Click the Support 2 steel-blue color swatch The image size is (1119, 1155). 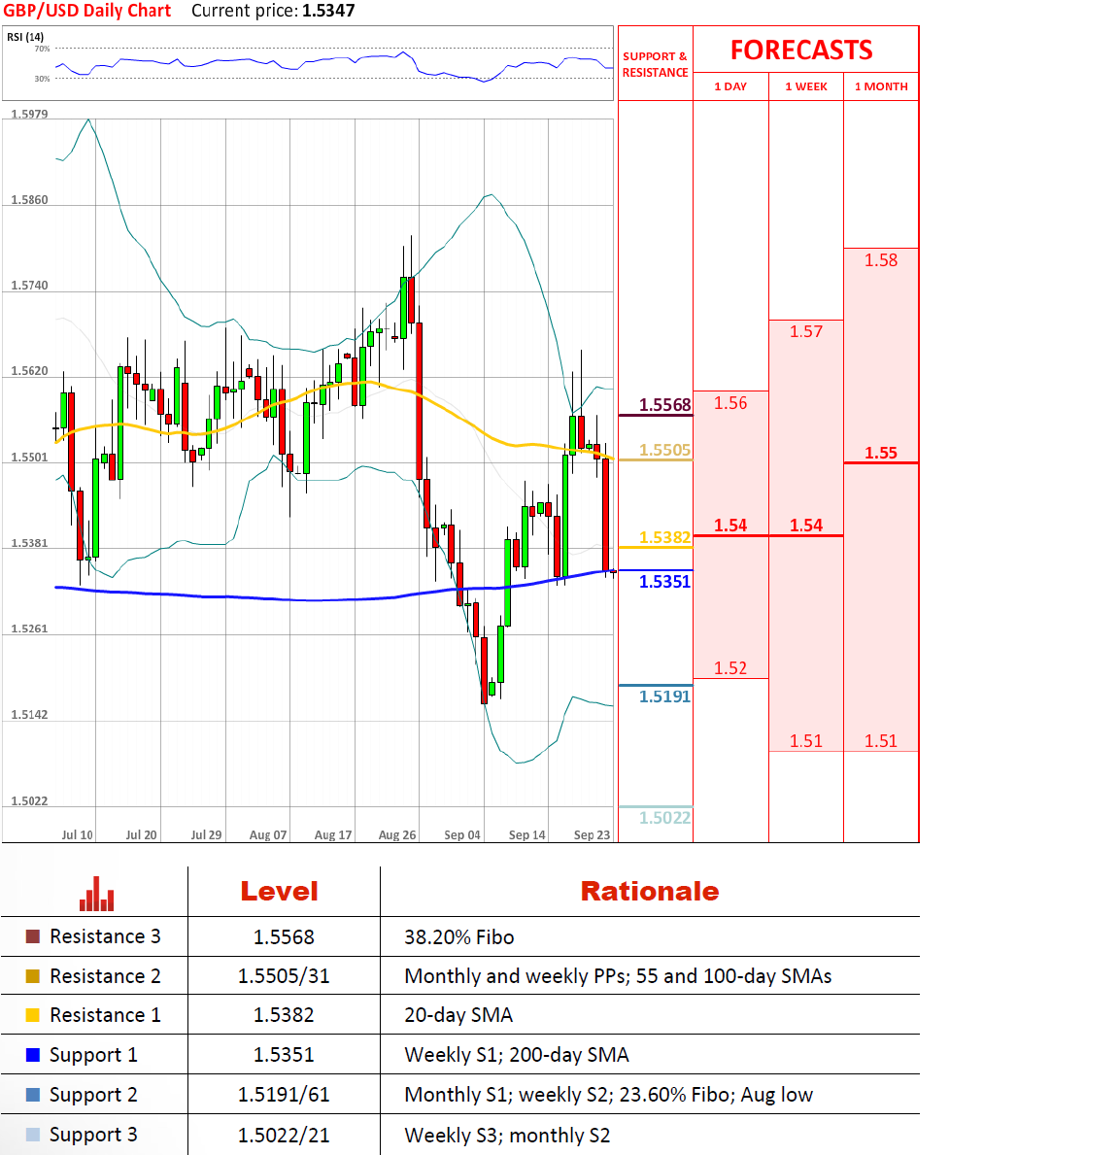coord(33,1095)
